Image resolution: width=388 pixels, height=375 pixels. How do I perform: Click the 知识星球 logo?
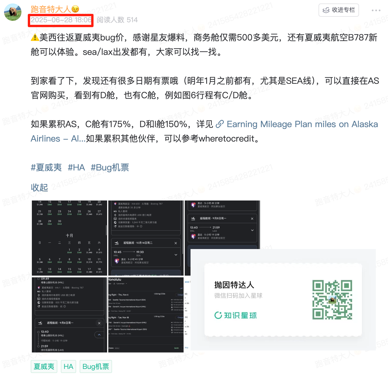[235, 315]
